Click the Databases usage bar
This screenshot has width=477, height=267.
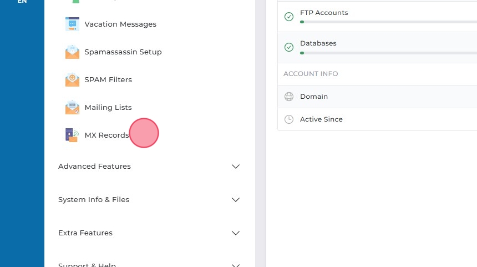coord(388,53)
